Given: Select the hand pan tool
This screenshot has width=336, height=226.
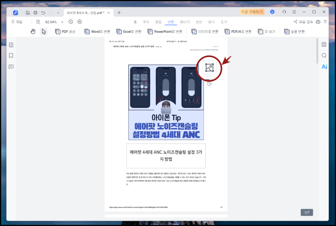Looking at the screenshot, I should point(33,32).
